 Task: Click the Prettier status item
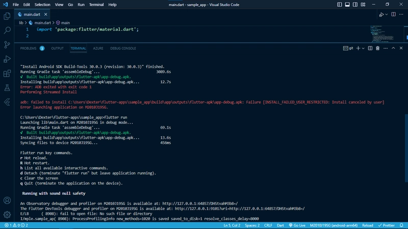387,225
